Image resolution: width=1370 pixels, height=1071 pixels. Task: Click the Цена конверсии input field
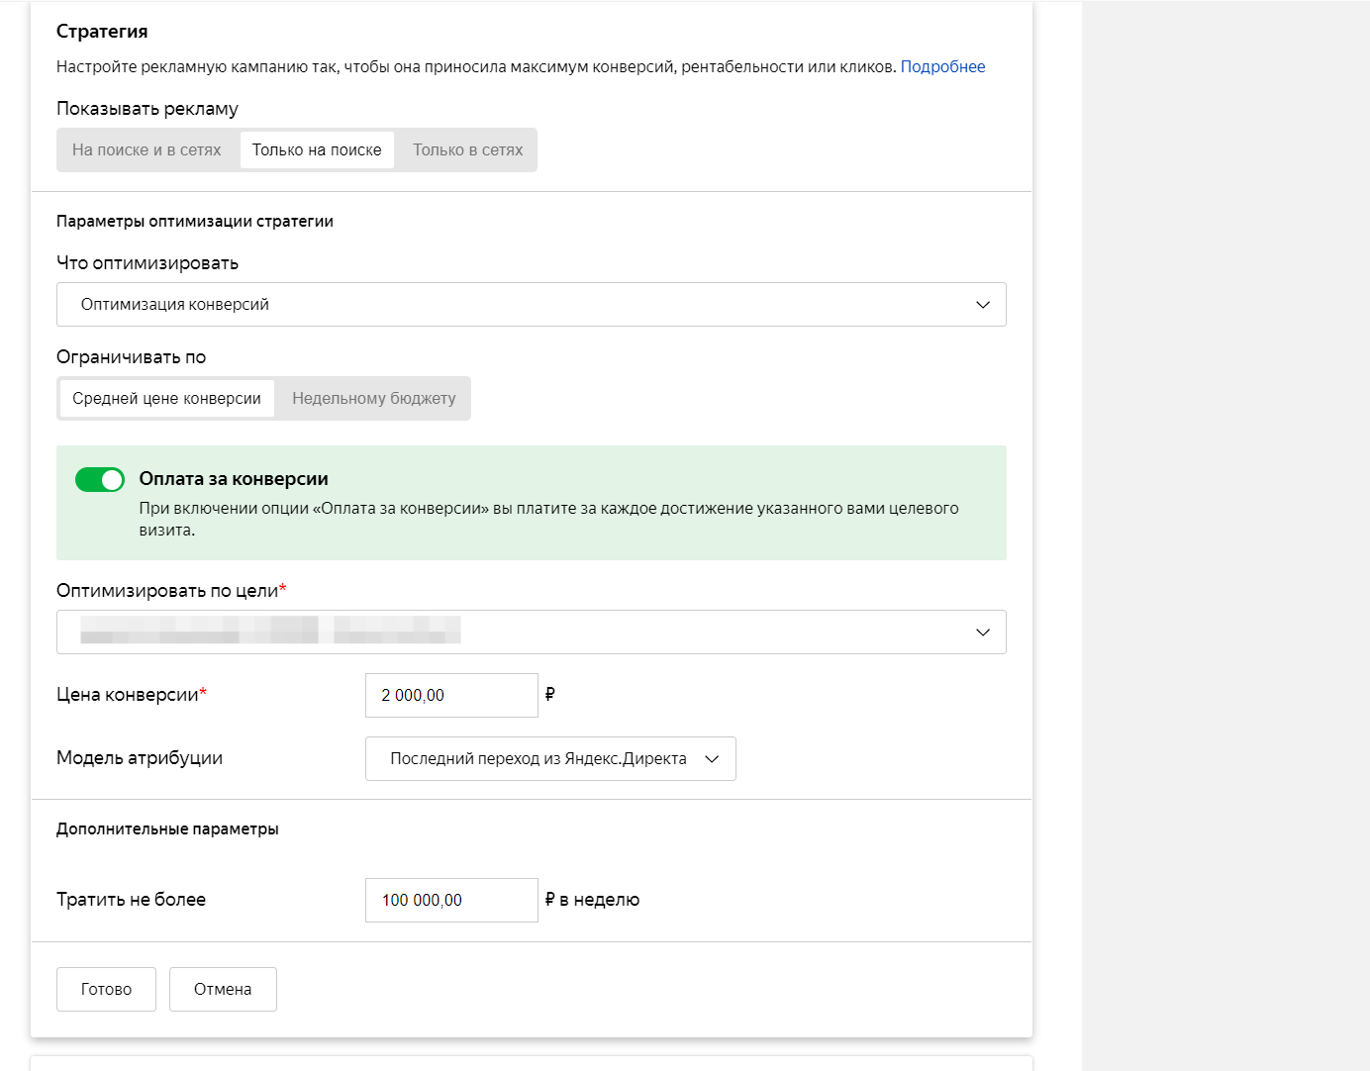pos(451,696)
